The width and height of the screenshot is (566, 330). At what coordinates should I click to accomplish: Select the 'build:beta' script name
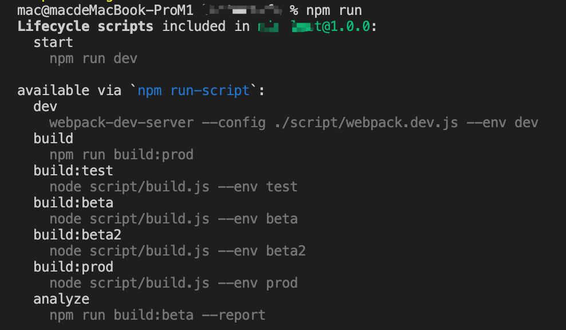pos(73,203)
